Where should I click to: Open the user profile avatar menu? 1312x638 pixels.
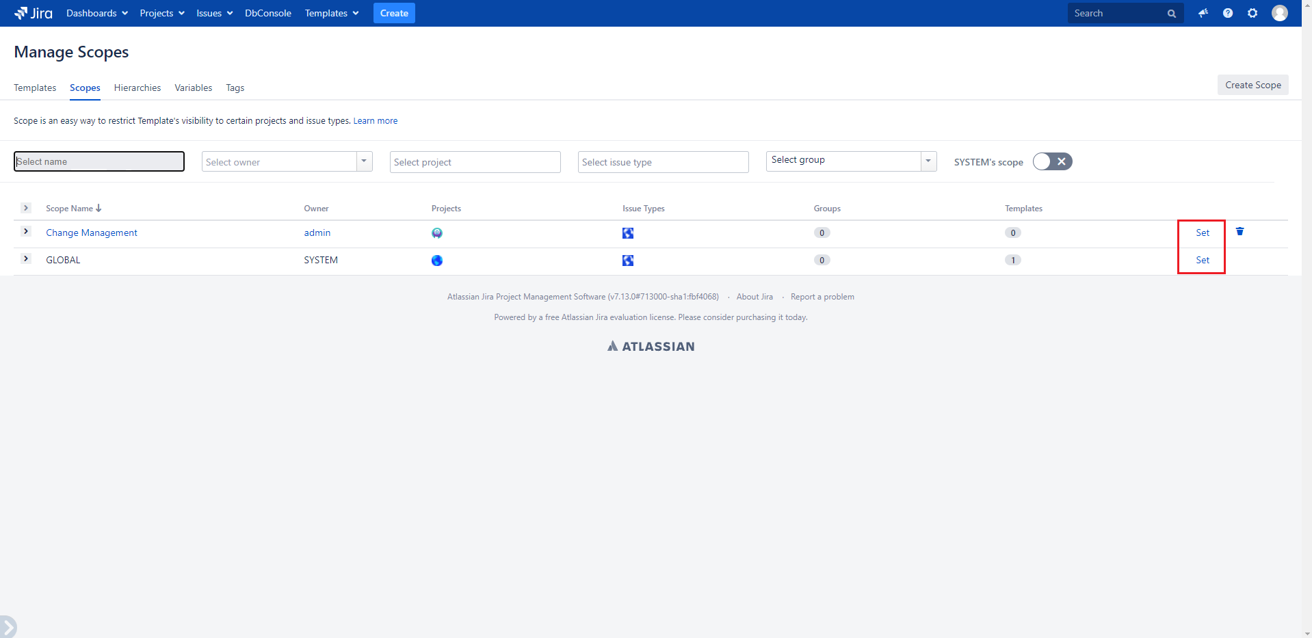(x=1279, y=13)
